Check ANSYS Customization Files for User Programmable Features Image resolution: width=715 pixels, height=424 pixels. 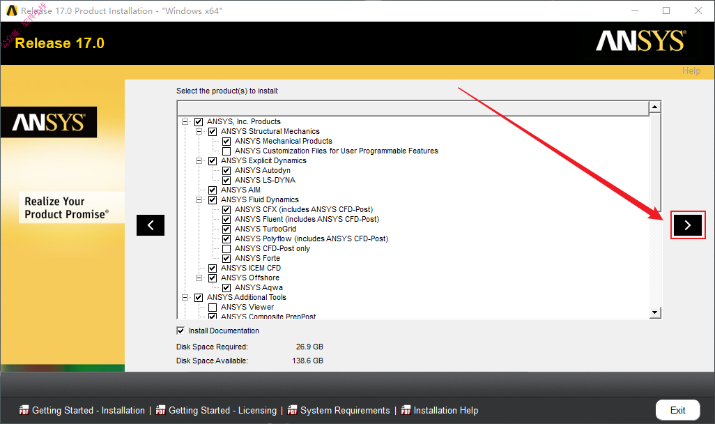tap(226, 151)
